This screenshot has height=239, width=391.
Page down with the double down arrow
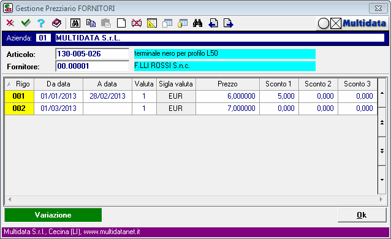382,151
